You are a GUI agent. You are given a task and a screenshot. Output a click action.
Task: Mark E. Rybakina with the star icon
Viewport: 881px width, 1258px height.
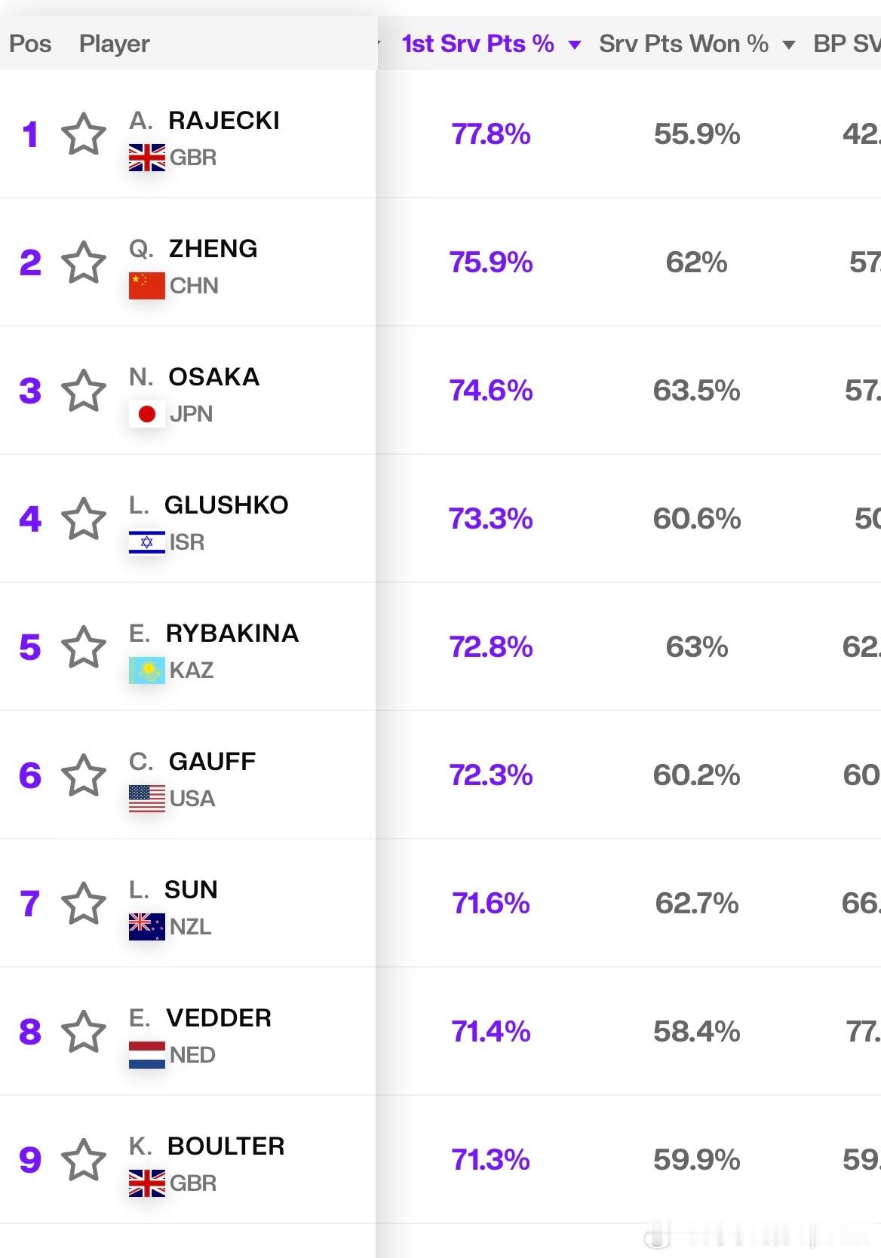(x=84, y=647)
